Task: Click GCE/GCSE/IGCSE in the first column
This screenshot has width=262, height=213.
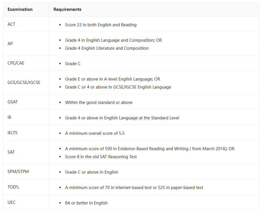Action: click(x=24, y=83)
